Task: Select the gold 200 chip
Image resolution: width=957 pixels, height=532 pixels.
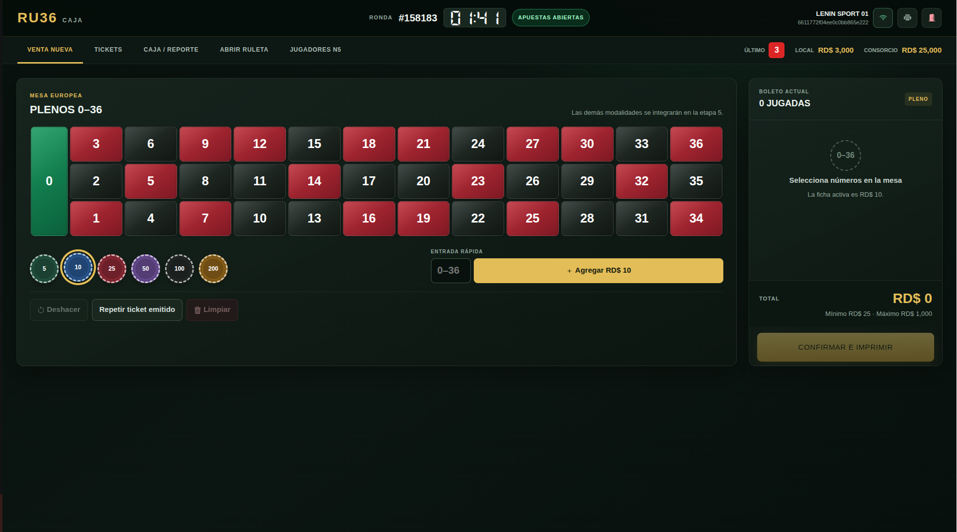Action: [213, 269]
